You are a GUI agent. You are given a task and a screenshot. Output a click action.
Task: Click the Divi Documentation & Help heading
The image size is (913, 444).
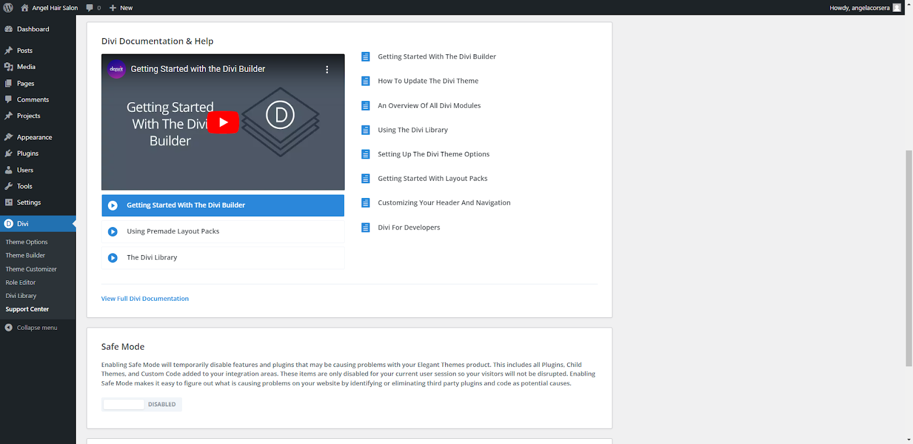coord(157,41)
